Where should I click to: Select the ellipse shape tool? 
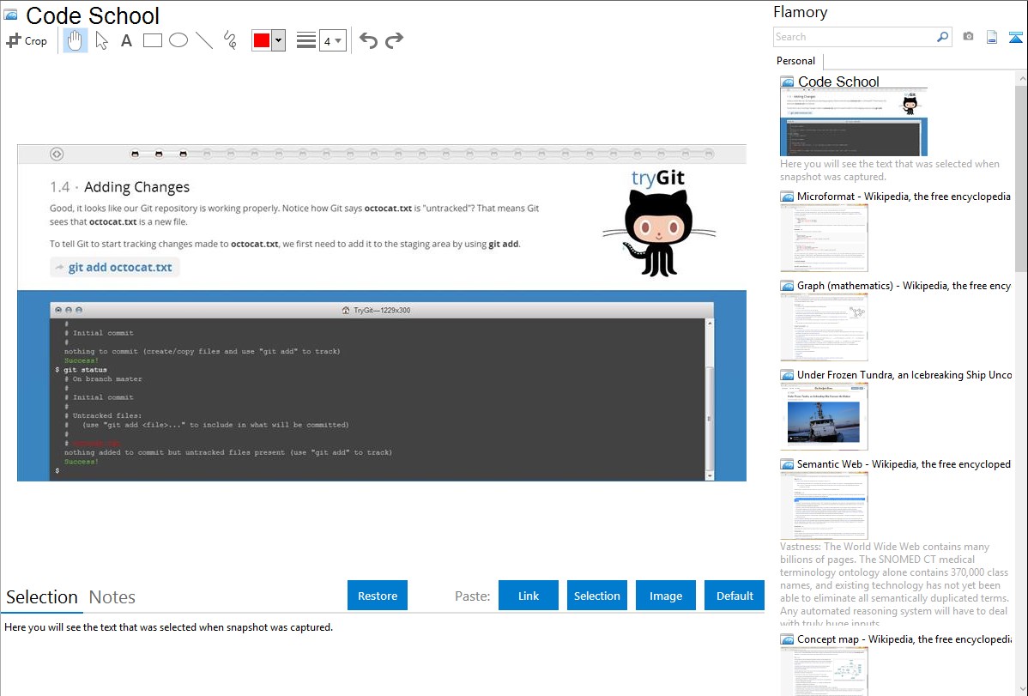(x=178, y=40)
